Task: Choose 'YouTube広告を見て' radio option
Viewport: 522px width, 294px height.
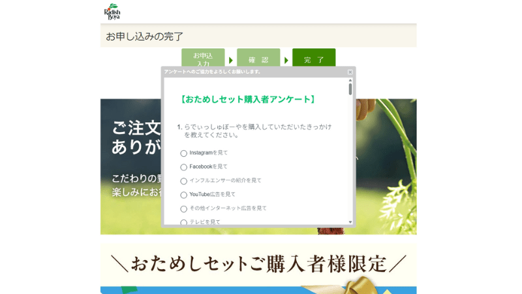Action: [x=183, y=195]
